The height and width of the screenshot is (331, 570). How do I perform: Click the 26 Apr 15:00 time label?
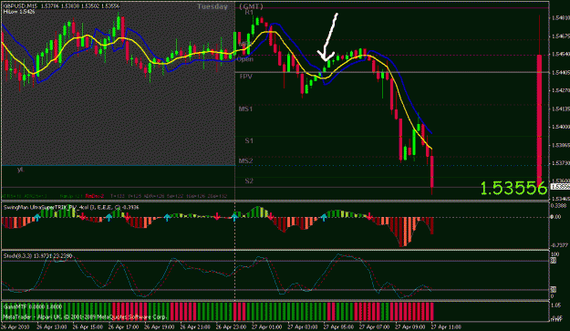(x=88, y=327)
